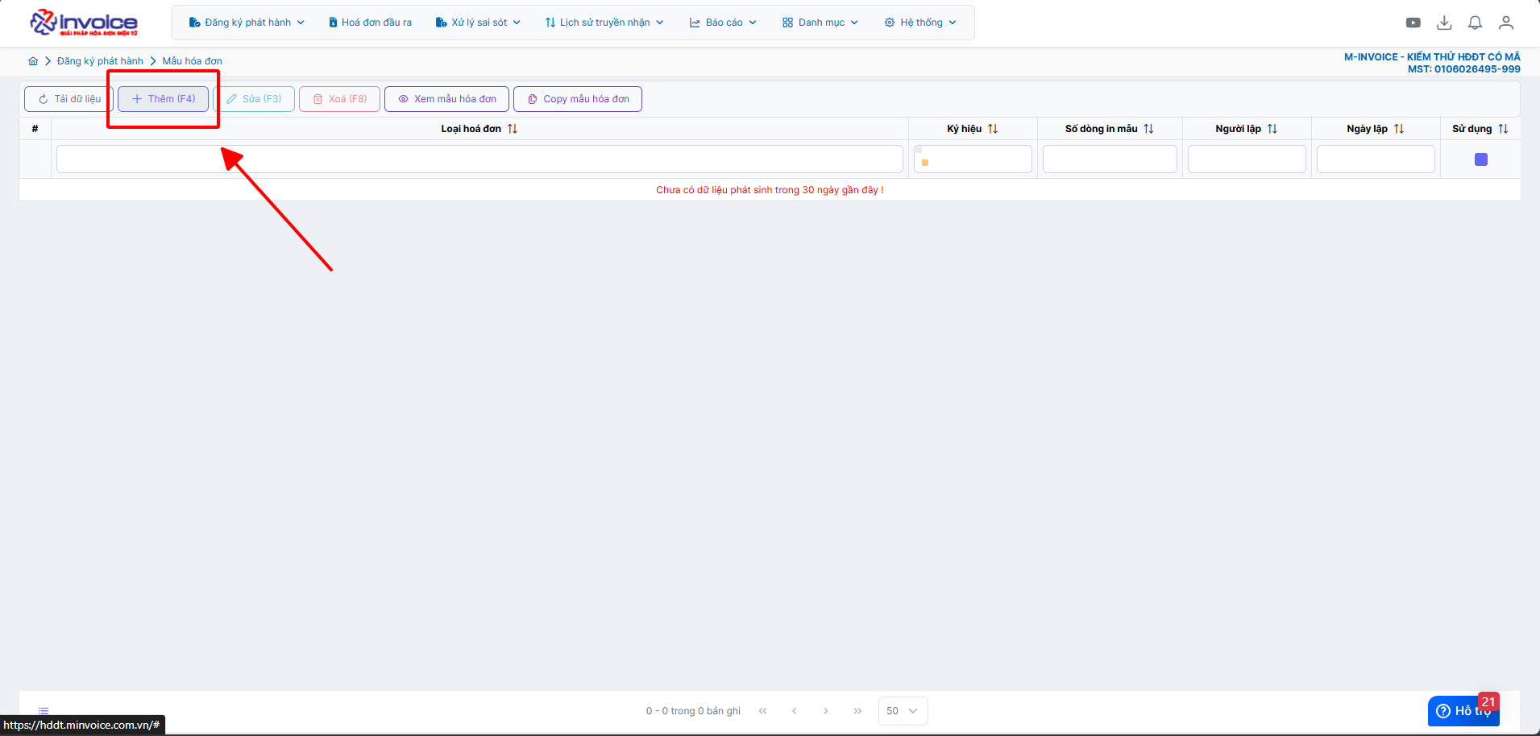Open the notifications bell
Image resolution: width=1540 pixels, height=736 pixels.
pyautogui.click(x=1475, y=23)
